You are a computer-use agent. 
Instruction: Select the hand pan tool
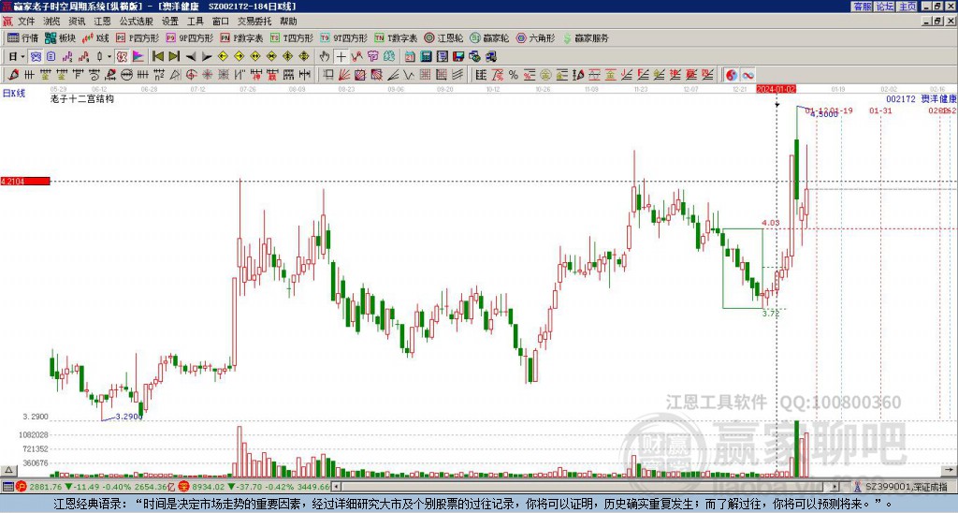(x=325, y=57)
